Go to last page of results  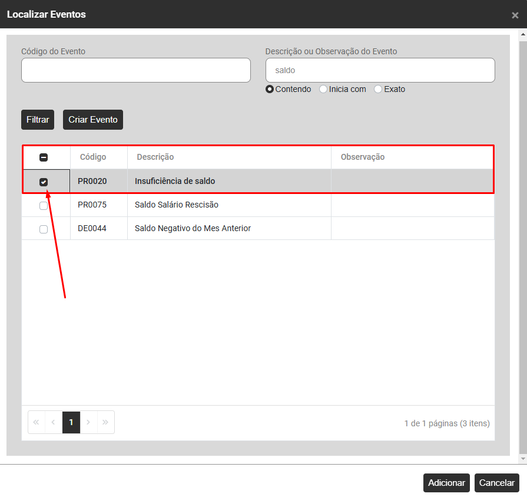[x=105, y=422]
